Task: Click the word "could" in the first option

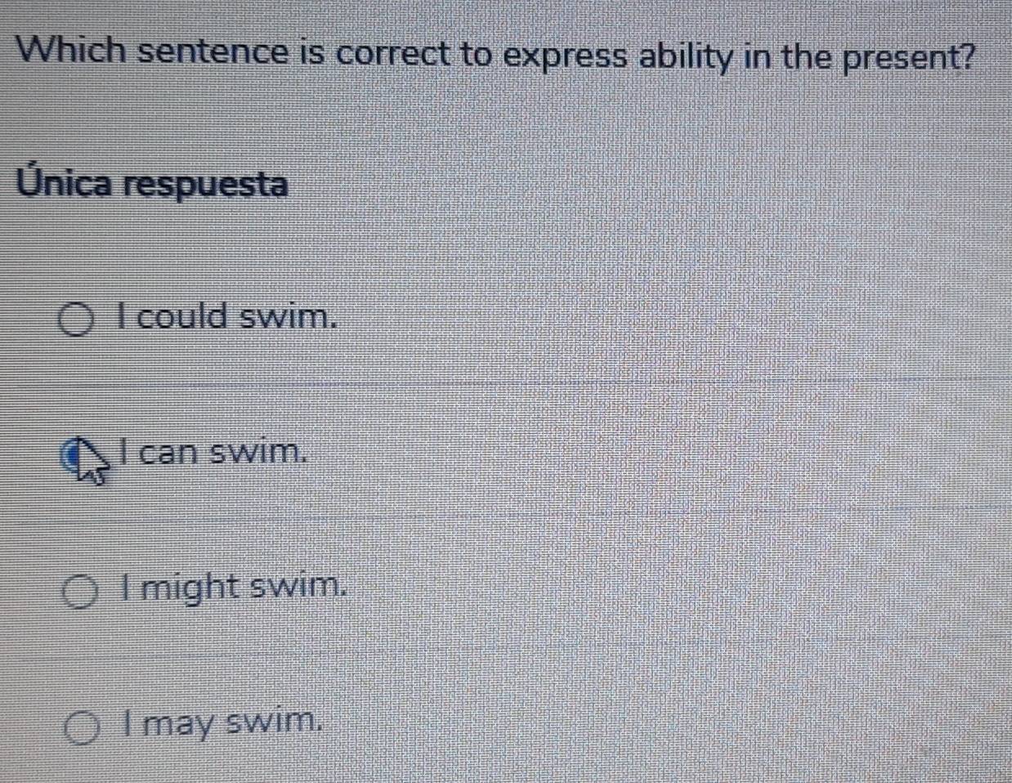Action: pyautogui.click(x=182, y=316)
